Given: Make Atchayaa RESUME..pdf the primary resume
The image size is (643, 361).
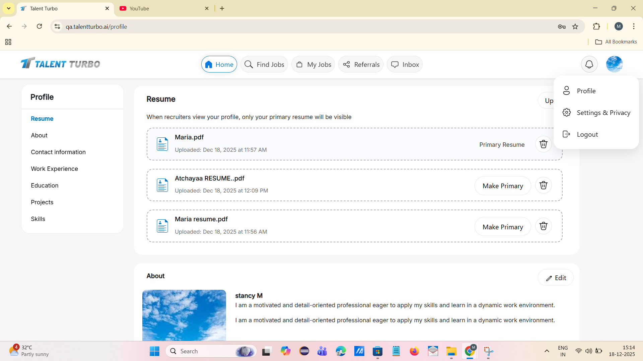Looking at the screenshot, I should (503, 186).
